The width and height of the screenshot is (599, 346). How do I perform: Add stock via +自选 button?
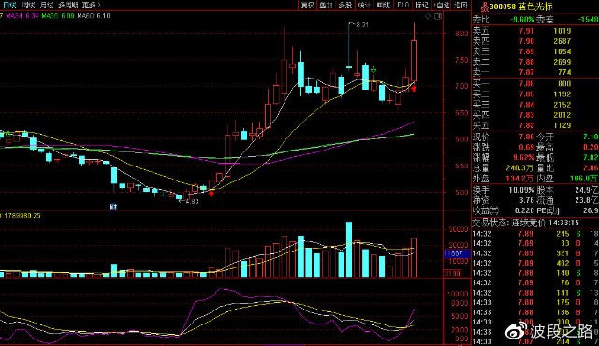pyautogui.click(x=441, y=5)
